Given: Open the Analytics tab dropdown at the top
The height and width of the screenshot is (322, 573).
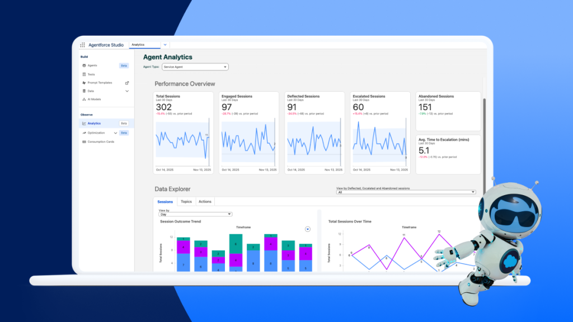Looking at the screenshot, I should [165, 45].
